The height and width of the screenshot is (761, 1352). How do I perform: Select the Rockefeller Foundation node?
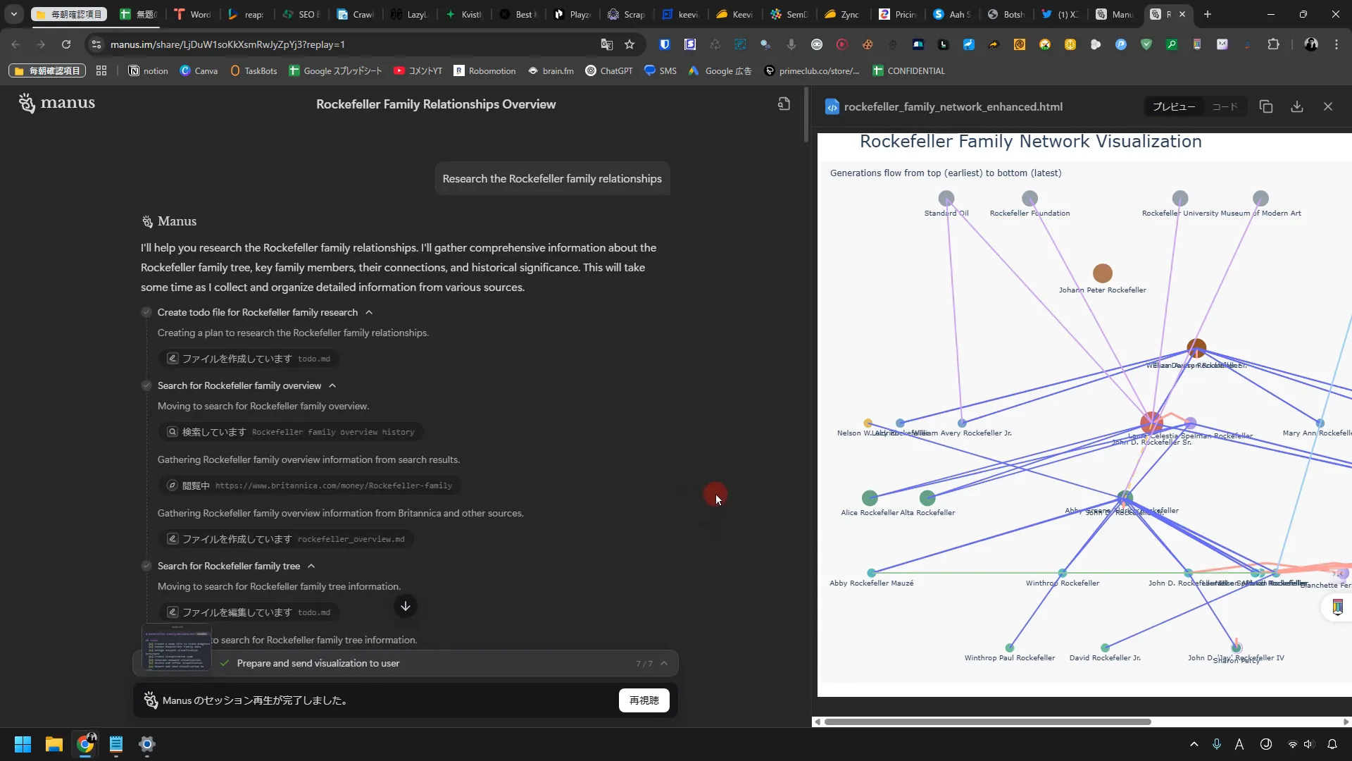click(x=1029, y=198)
